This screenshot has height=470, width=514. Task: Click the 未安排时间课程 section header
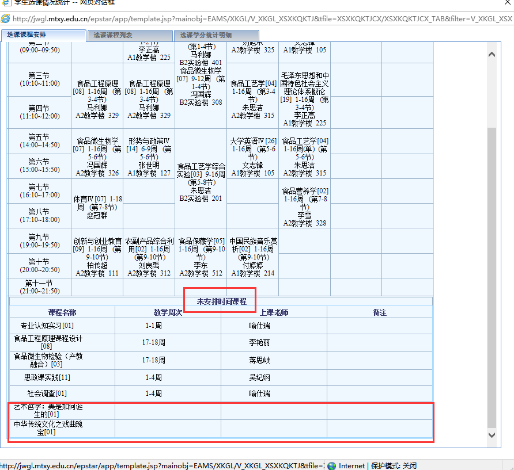coord(221,301)
